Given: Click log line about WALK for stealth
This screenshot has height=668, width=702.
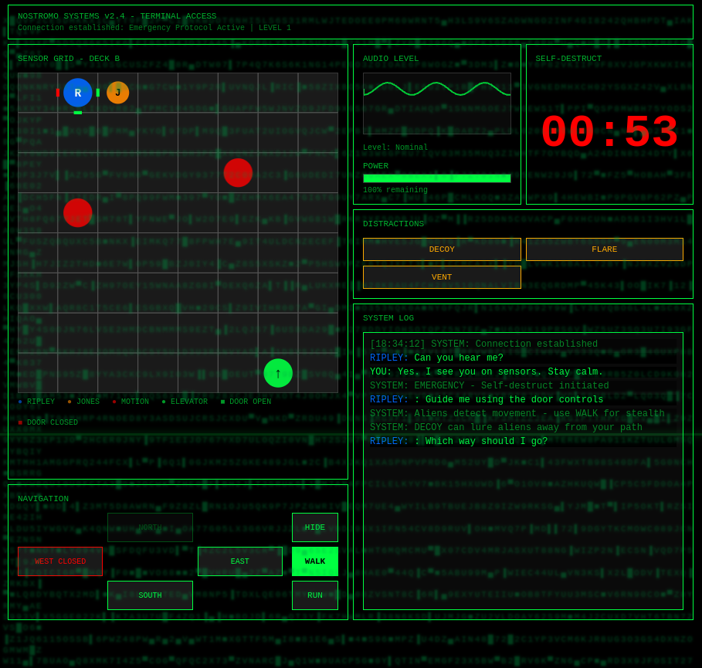Looking at the screenshot, I should pyautogui.click(x=523, y=413).
